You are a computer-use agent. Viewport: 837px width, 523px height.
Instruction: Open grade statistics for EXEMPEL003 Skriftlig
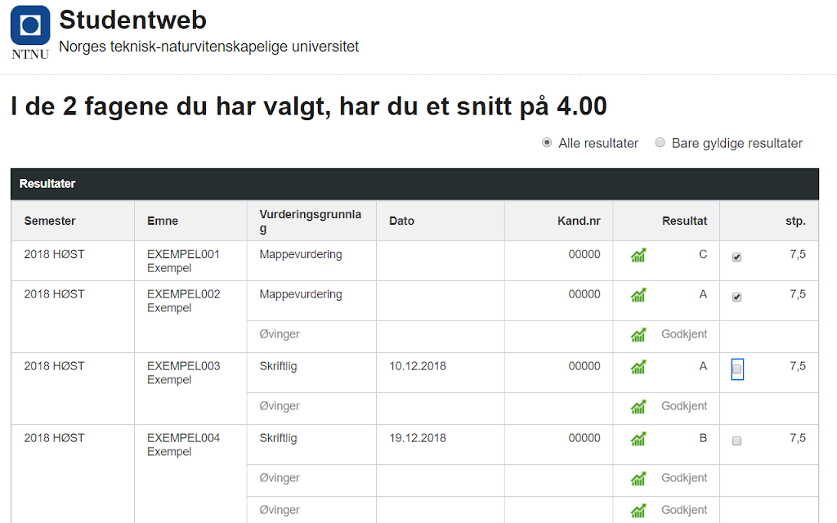pos(638,367)
